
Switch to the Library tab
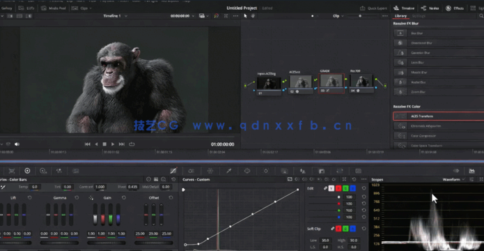point(400,16)
